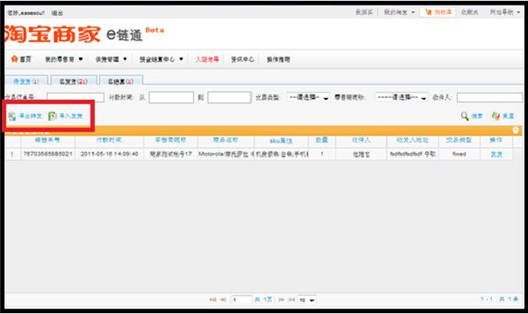Click the green import icon beside 导入发货
Screen dimensions: 528x314
tap(53, 116)
